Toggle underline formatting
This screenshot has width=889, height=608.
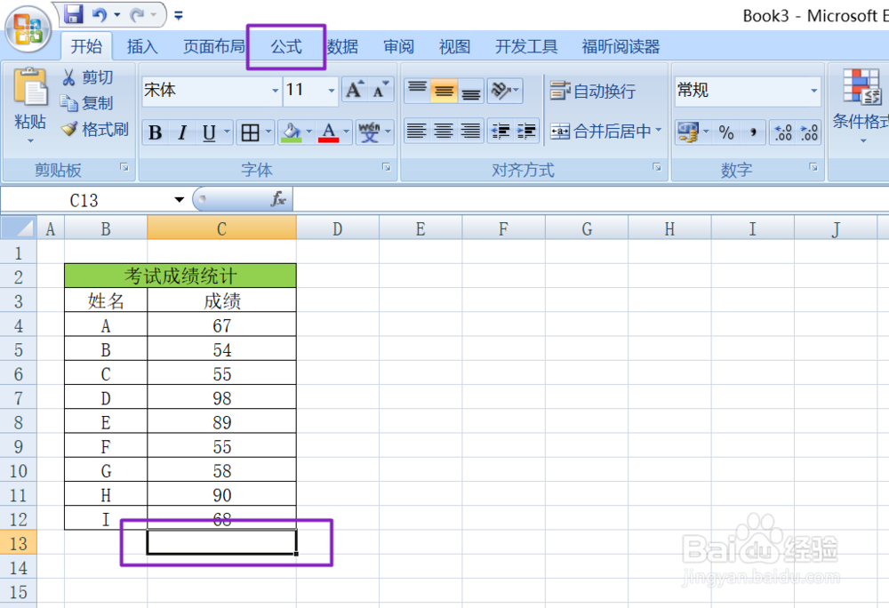coord(209,132)
